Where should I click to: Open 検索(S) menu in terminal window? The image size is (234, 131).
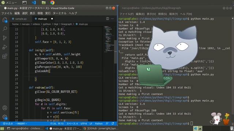(162, 14)
